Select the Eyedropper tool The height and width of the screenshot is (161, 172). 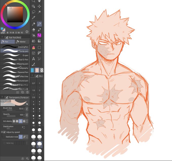point(33,17)
